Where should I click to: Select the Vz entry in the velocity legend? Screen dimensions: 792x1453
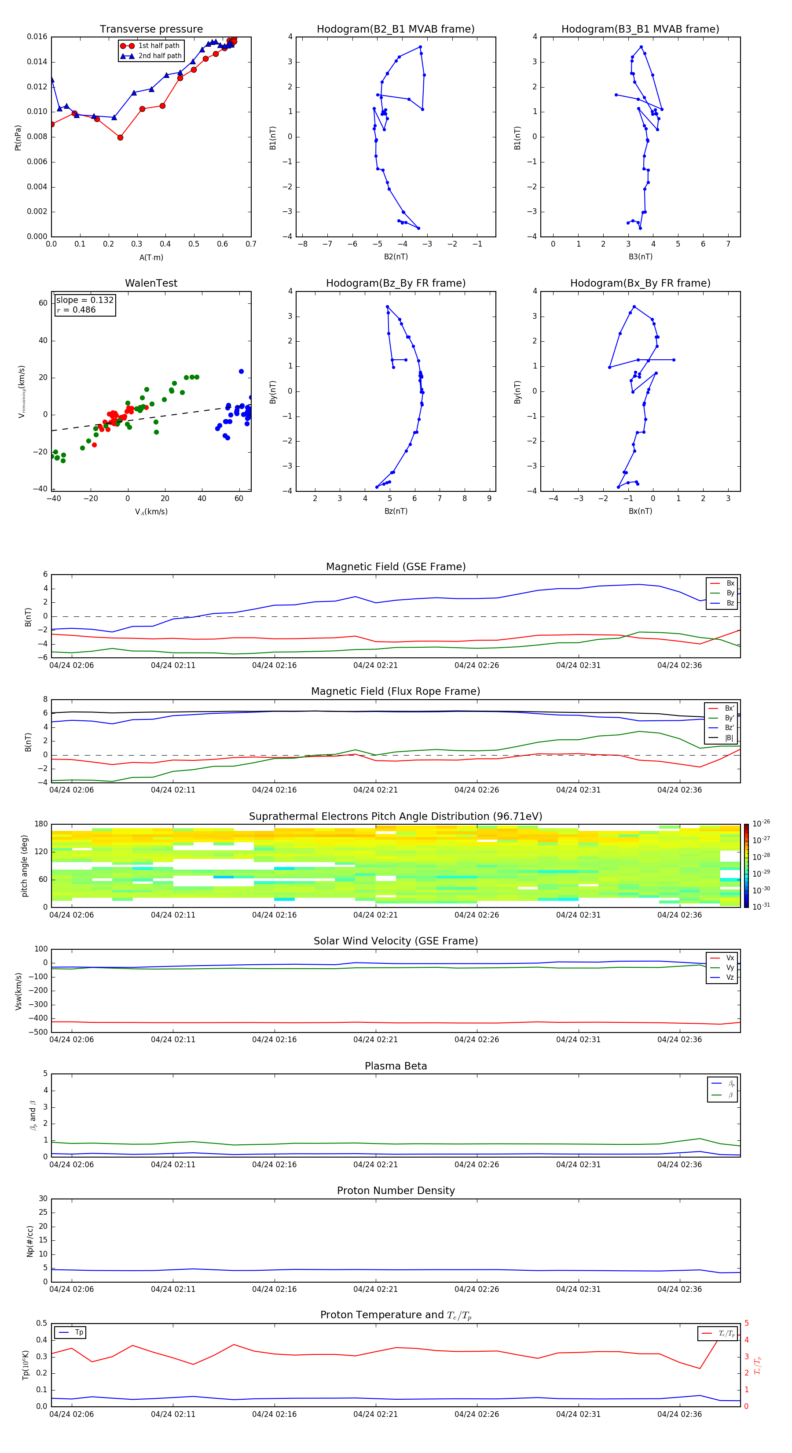pyautogui.click(x=722, y=977)
